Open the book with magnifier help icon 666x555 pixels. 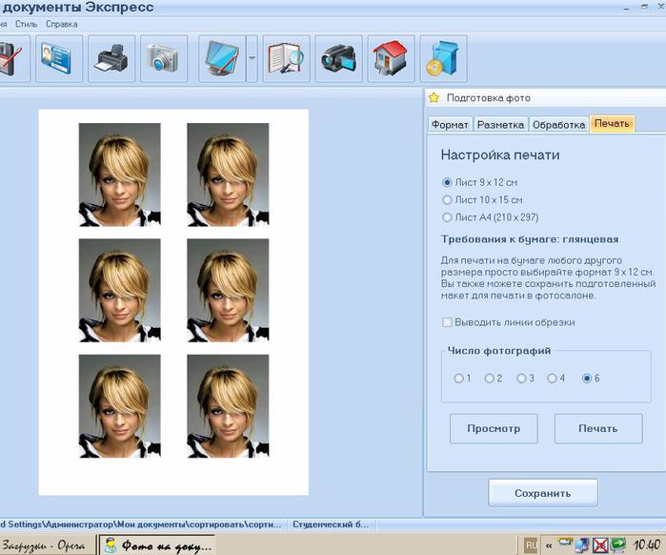286,58
